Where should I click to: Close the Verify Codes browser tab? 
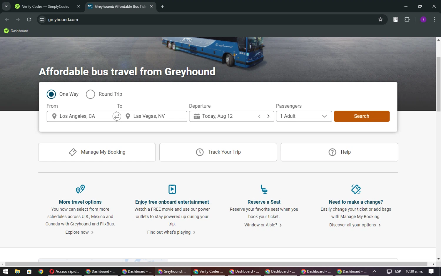click(78, 6)
